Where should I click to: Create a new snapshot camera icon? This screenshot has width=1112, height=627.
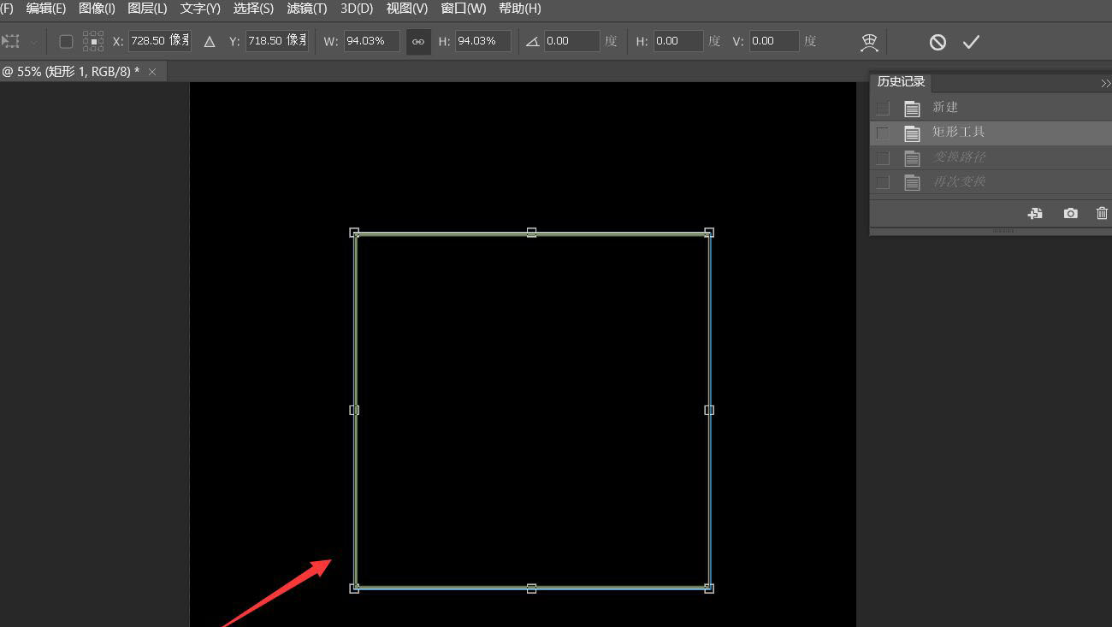pos(1071,214)
